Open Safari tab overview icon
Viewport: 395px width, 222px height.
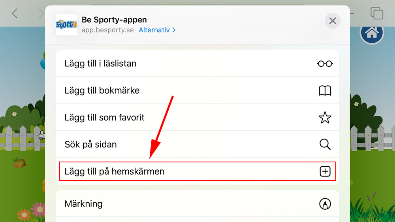click(x=377, y=13)
